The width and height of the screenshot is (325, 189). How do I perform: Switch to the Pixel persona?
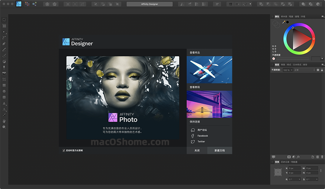pyautogui.click(x=27, y=4)
